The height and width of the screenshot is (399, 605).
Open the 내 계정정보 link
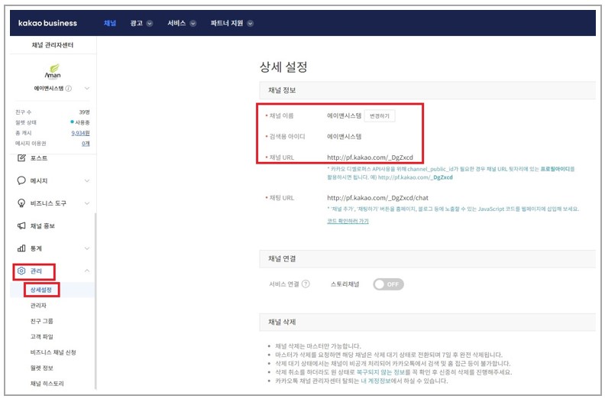click(x=376, y=381)
